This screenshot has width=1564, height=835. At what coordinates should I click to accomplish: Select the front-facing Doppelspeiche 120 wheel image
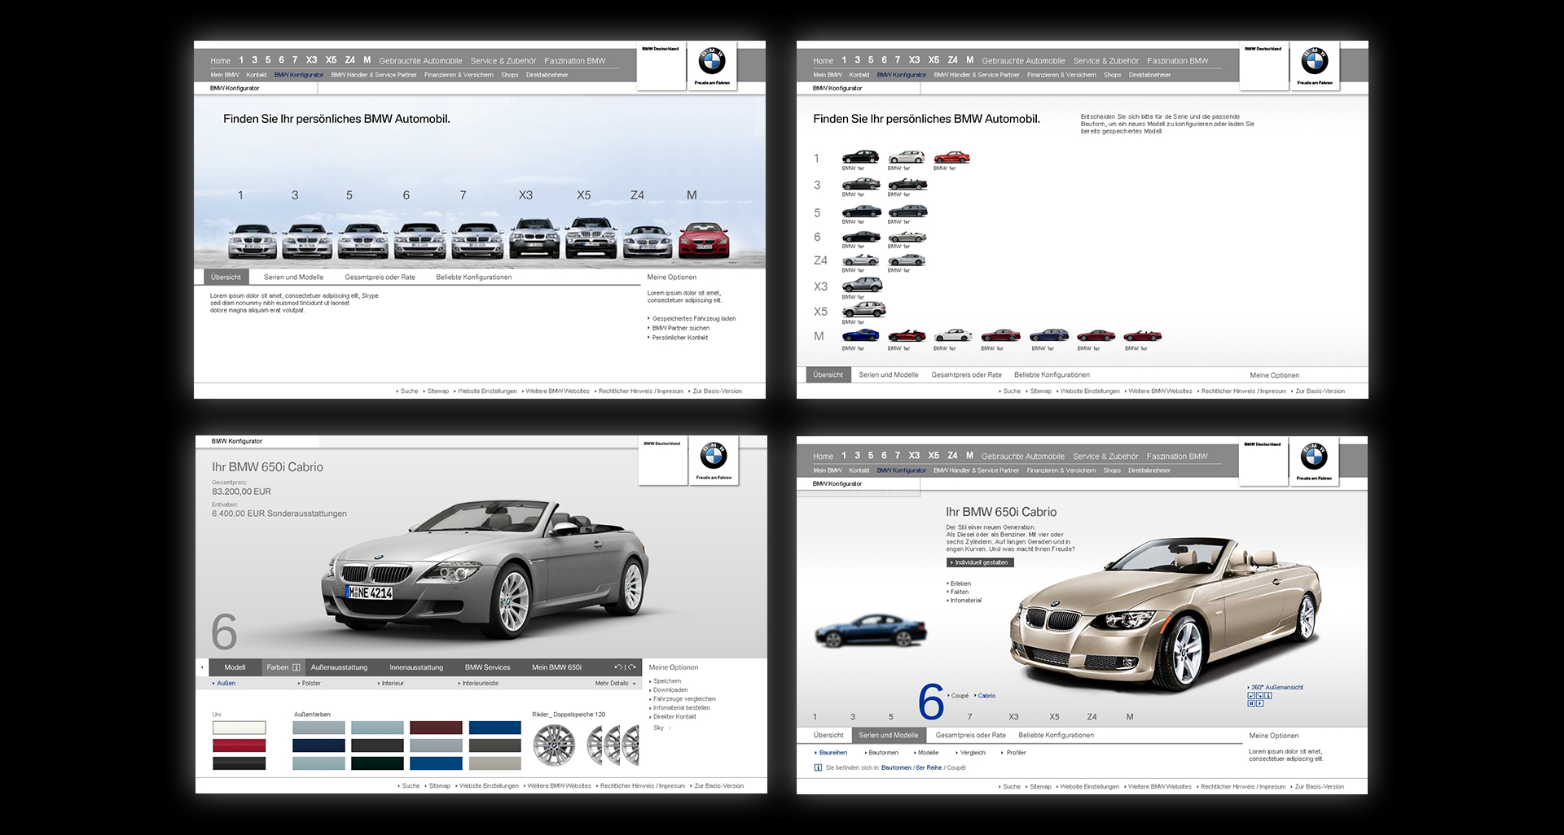point(554,745)
